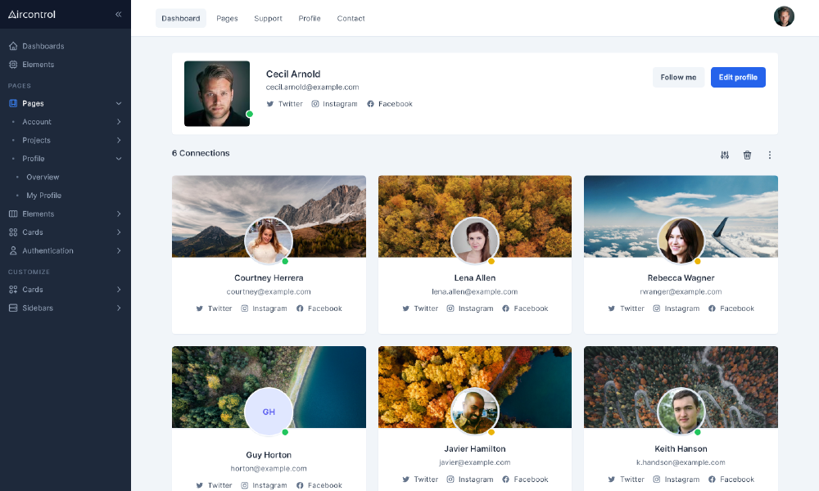Viewport: 819px width, 491px height.
Task: Collapse the sidebar using the double-chevron
Action: (118, 14)
